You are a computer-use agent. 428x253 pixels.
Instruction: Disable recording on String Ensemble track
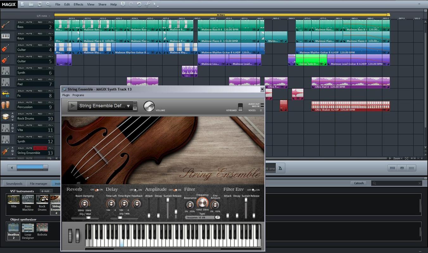coord(40,148)
